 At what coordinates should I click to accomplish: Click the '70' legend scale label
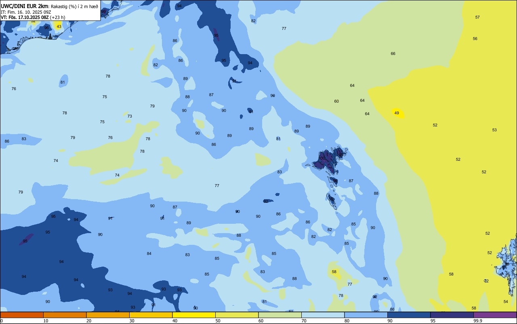(304, 321)
